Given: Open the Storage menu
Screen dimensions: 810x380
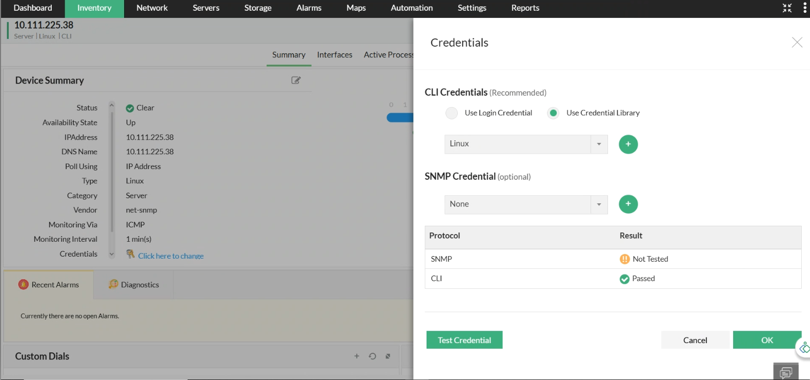Looking at the screenshot, I should 258,8.
